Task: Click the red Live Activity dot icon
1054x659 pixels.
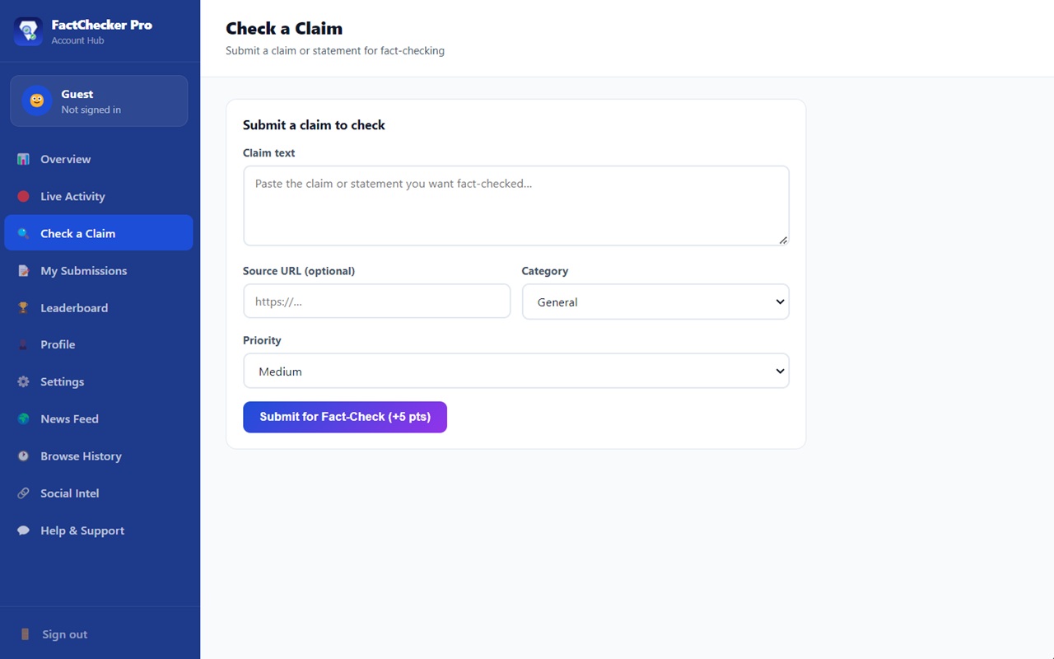Action: [x=23, y=196]
